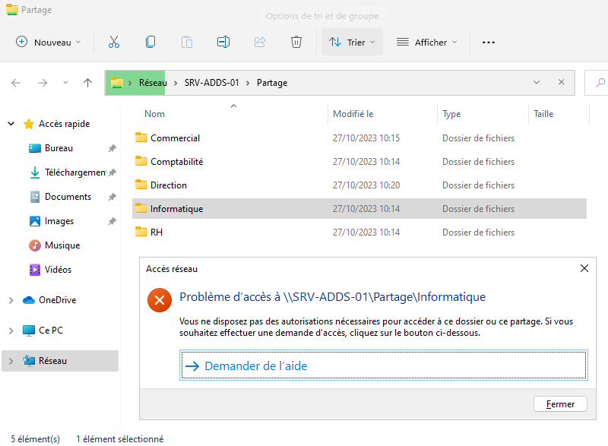Viewport: 608px width, 446px height.
Task: Go back using the left navigation arrow
Action: coord(15,83)
